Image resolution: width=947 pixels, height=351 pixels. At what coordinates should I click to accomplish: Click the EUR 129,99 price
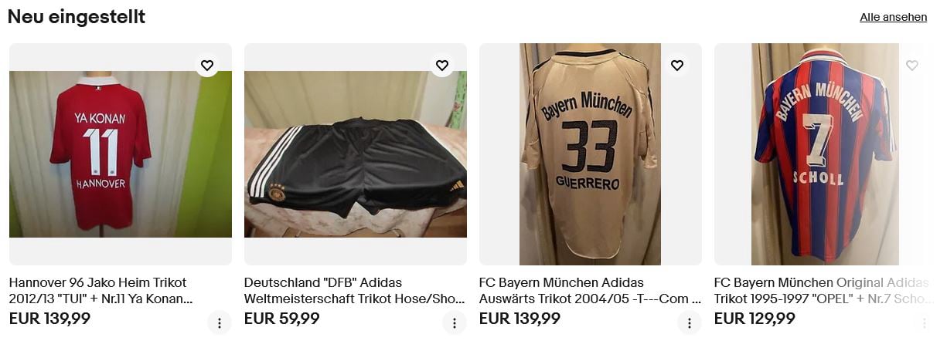tap(755, 319)
